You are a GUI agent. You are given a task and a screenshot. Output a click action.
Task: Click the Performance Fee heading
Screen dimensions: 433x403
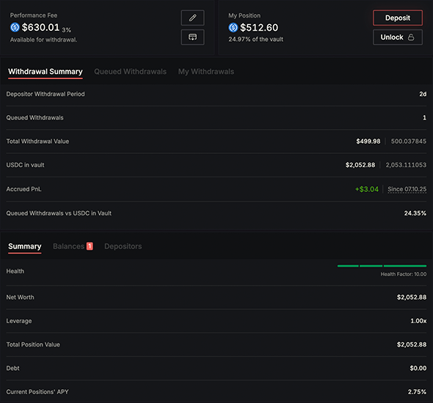34,15
